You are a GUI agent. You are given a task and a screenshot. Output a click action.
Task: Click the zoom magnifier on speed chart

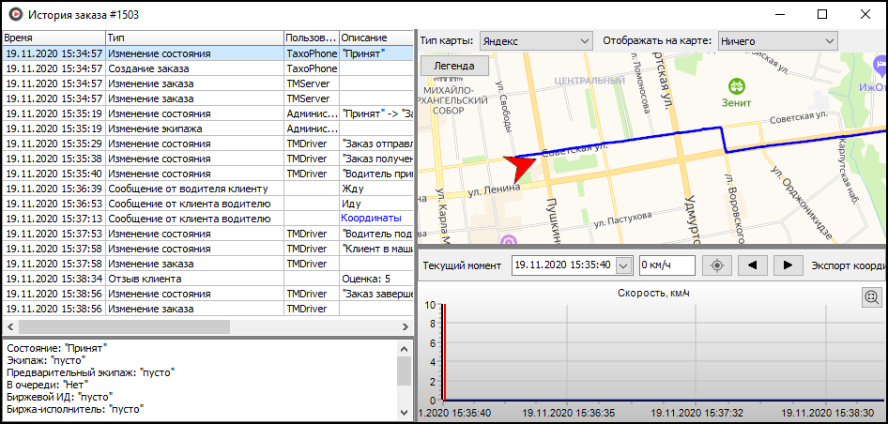pos(872,297)
